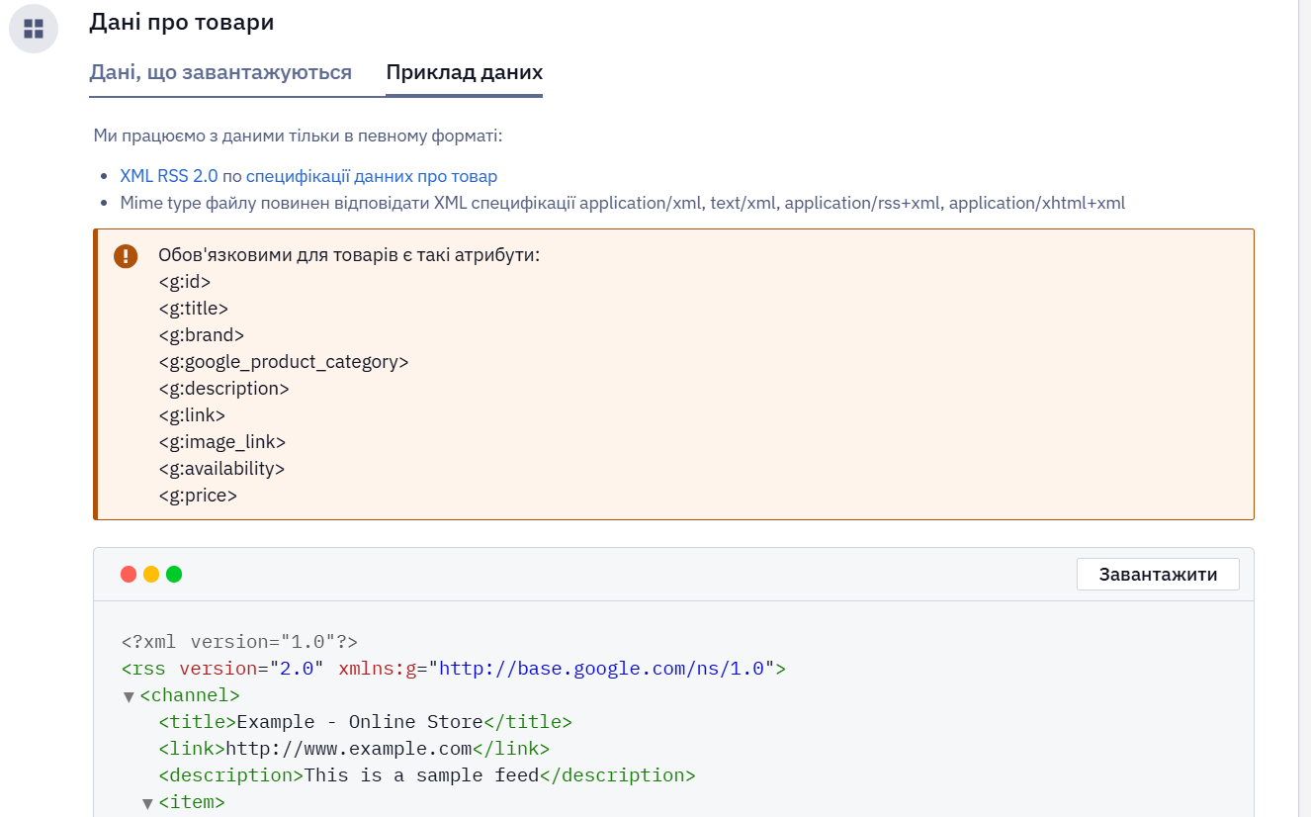Screen dimensions: 1311x817
Task: Select the "Приклад даних" tab
Action: pos(464,72)
